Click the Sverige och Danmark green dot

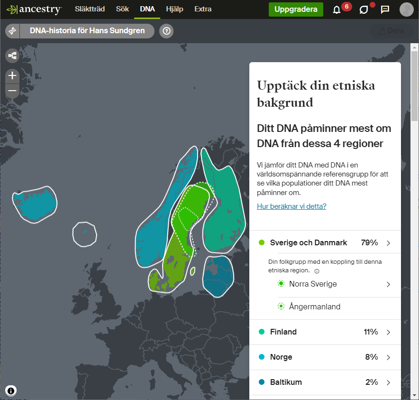coord(262,242)
